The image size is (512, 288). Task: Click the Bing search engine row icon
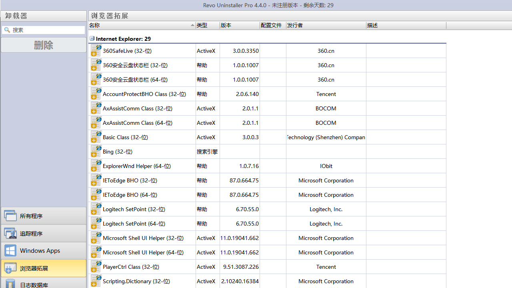click(x=96, y=152)
